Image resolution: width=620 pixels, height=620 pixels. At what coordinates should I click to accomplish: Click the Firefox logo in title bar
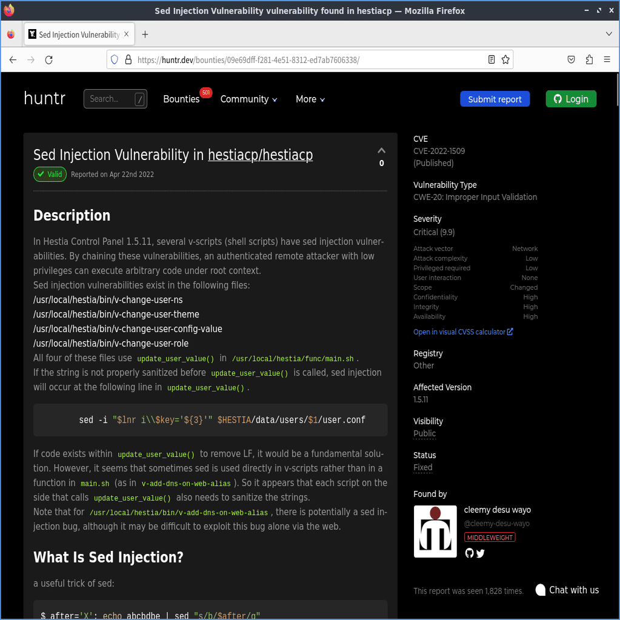[x=8, y=10]
